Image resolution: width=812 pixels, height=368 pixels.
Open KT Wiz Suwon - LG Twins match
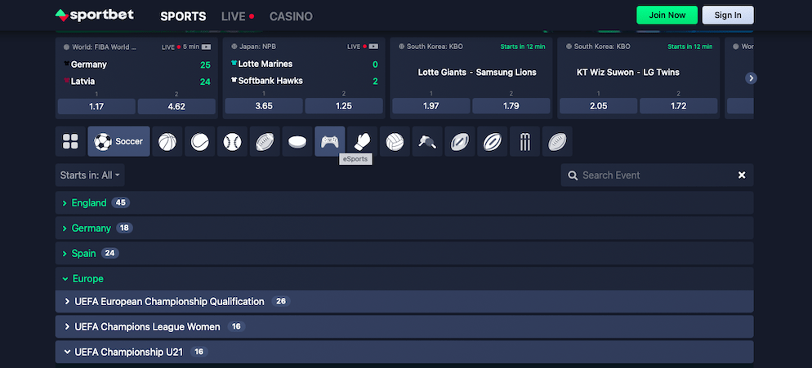click(x=627, y=73)
